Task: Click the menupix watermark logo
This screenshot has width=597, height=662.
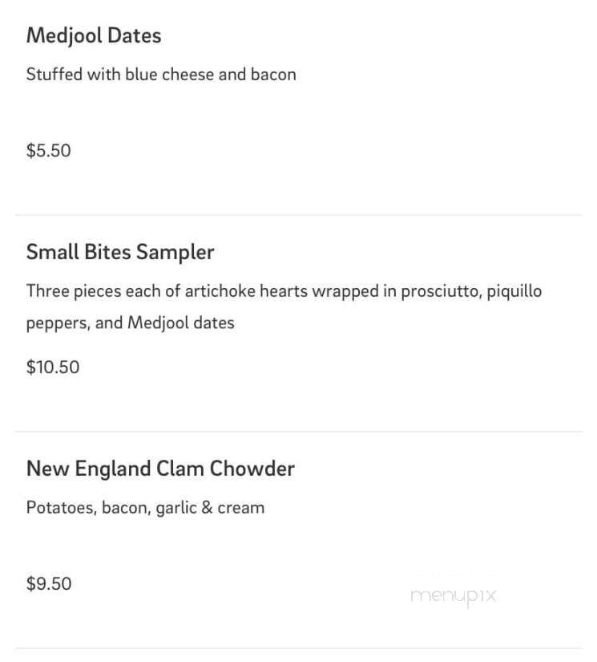Action: [454, 596]
